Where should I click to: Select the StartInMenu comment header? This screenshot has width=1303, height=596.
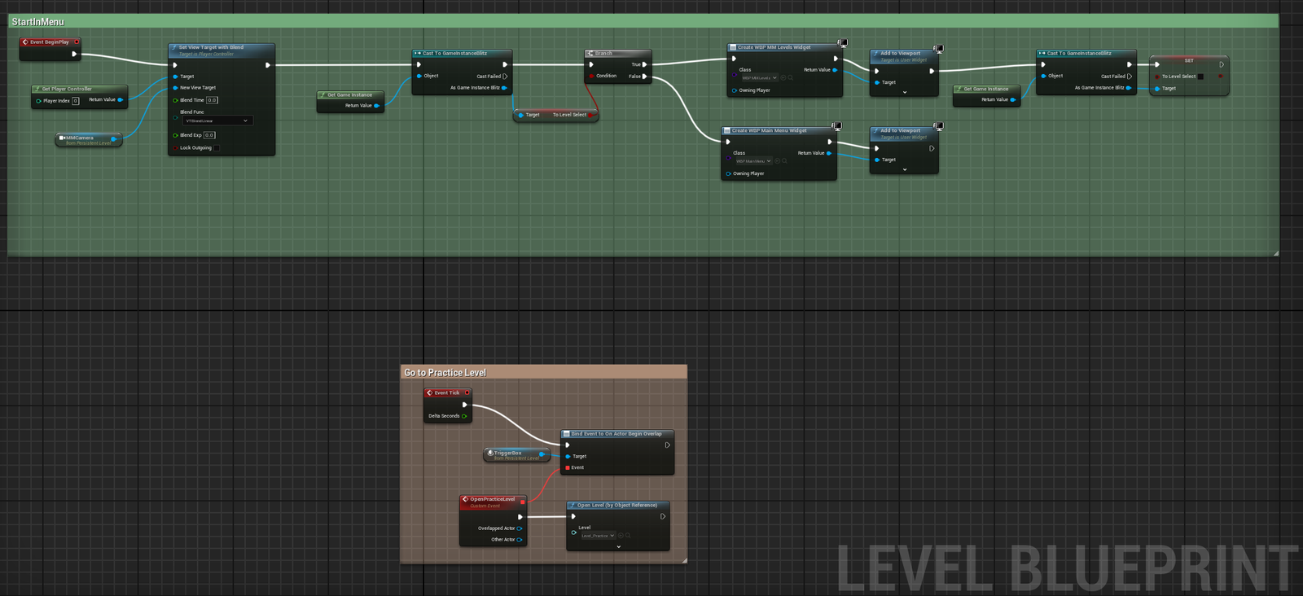click(x=37, y=22)
